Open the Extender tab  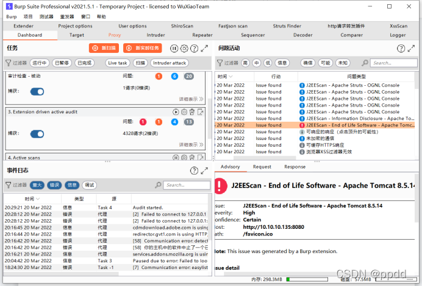click(23, 26)
